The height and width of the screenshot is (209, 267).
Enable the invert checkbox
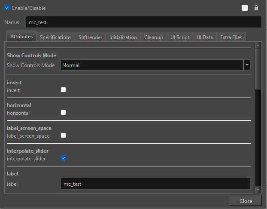[x=64, y=90]
